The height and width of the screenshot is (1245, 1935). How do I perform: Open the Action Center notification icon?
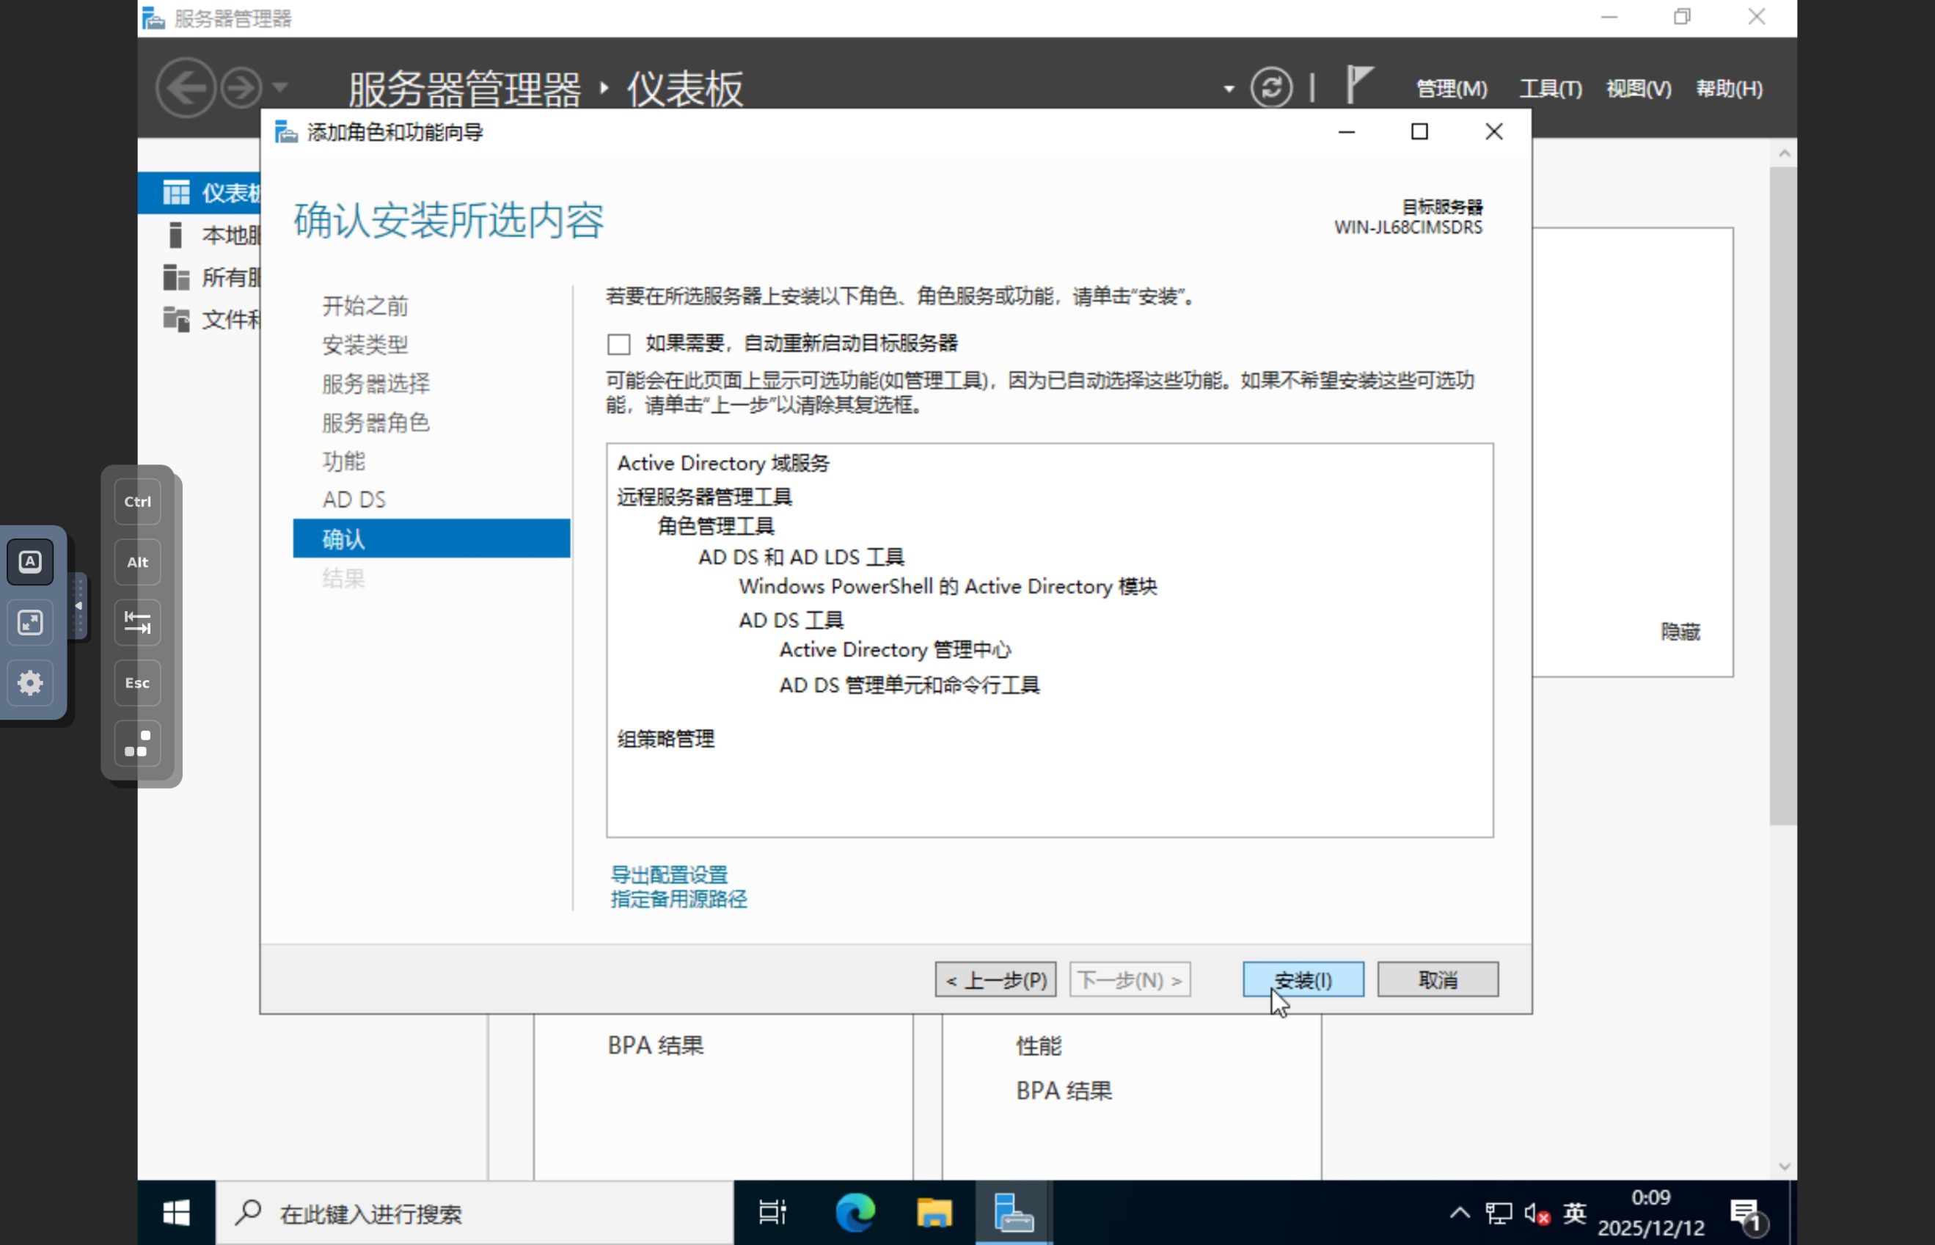pyautogui.click(x=1746, y=1213)
